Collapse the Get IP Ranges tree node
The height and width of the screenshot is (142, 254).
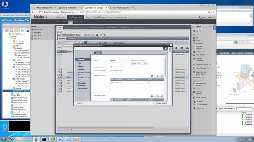pos(12,79)
